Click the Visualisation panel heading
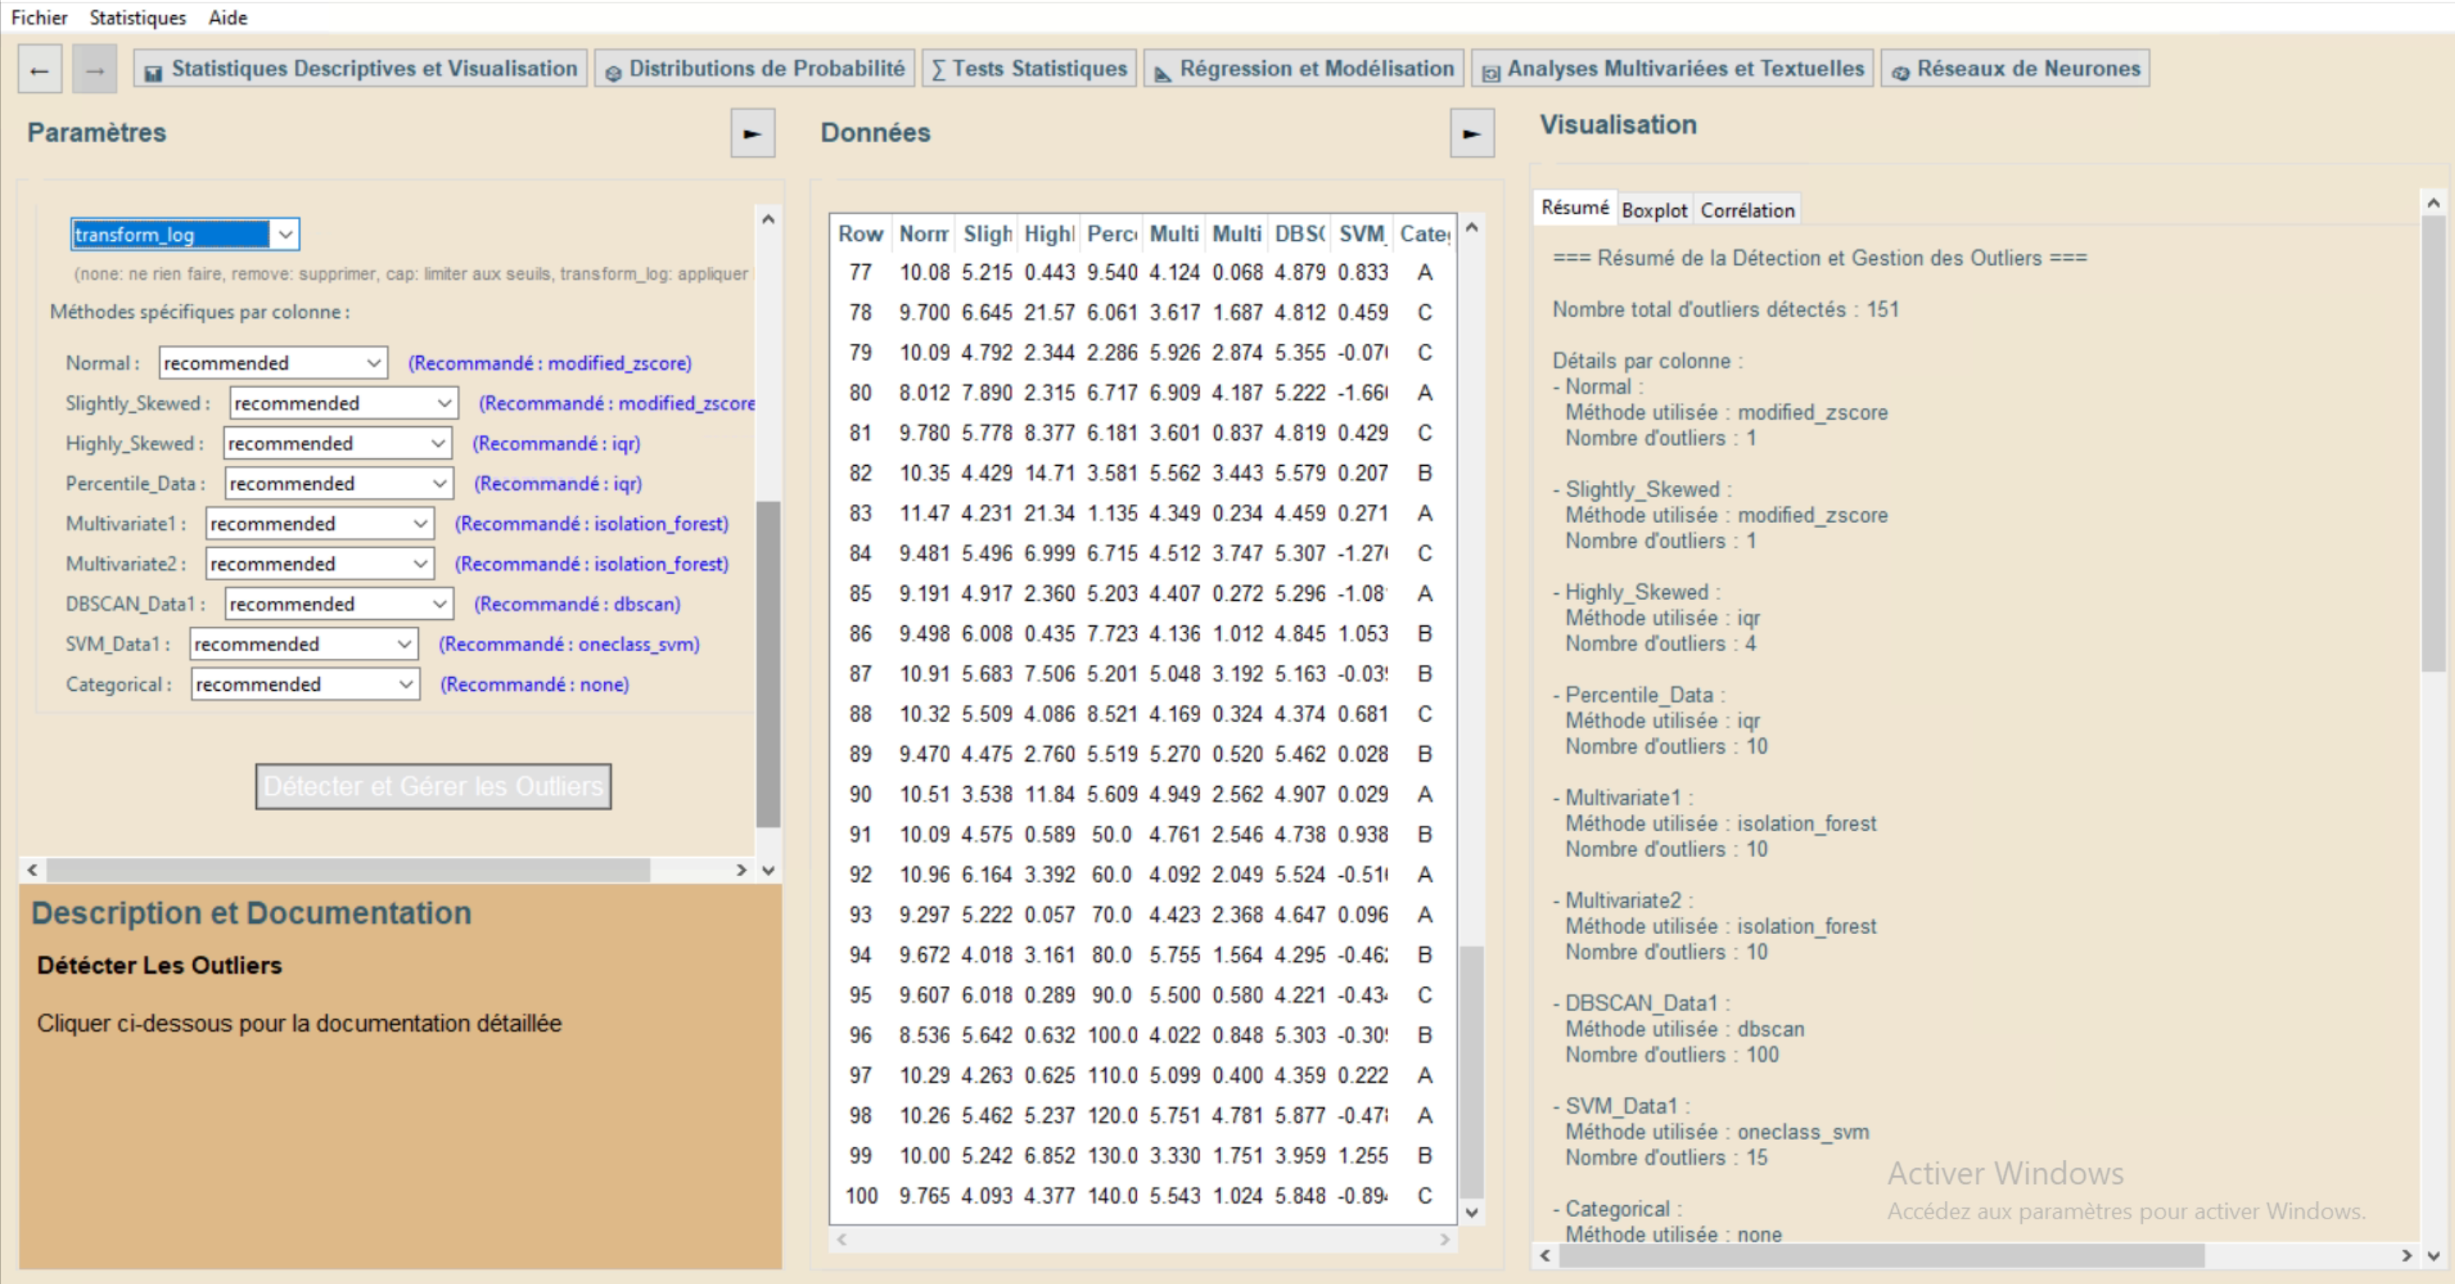 pos(1618,125)
